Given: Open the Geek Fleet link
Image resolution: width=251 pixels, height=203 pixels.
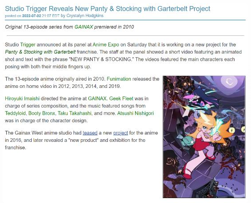Looking at the screenshot, I should (x=121, y=98).
